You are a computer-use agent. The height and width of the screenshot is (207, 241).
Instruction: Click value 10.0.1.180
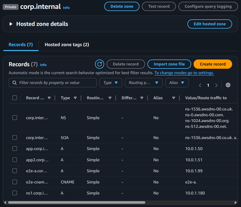pyautogui.click(x=195, y=193)
